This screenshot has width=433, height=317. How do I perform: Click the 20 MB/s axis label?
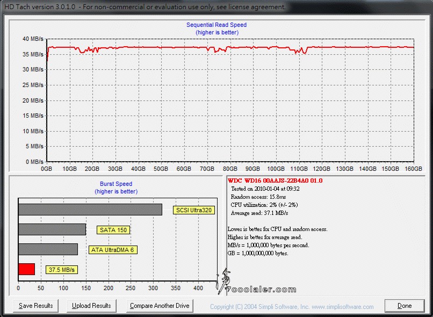33,100
